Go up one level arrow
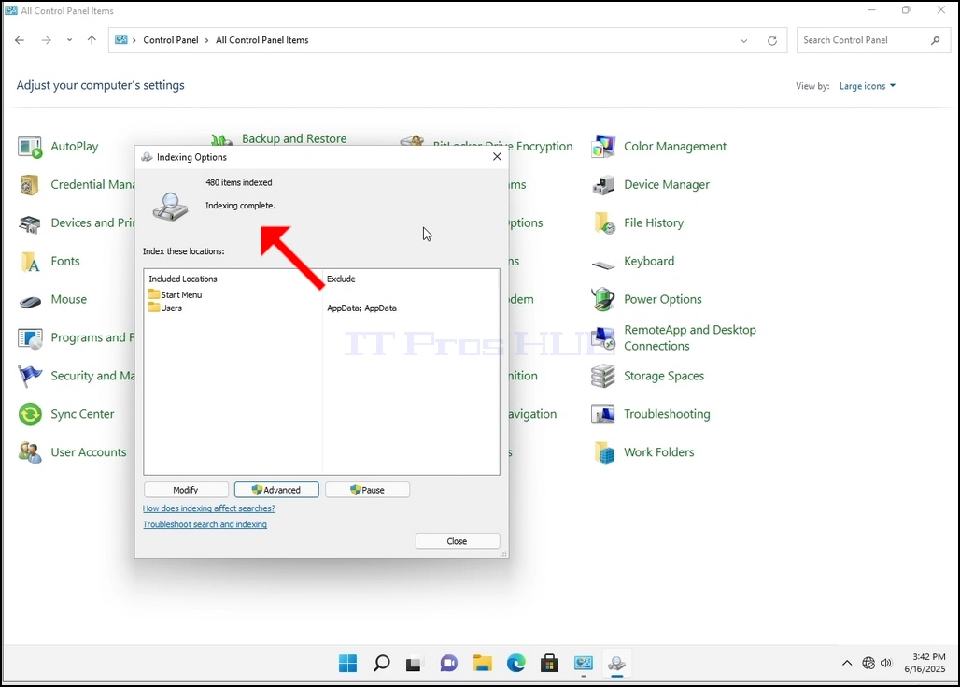This screenshot has height=687, width=960. [92, 40]
